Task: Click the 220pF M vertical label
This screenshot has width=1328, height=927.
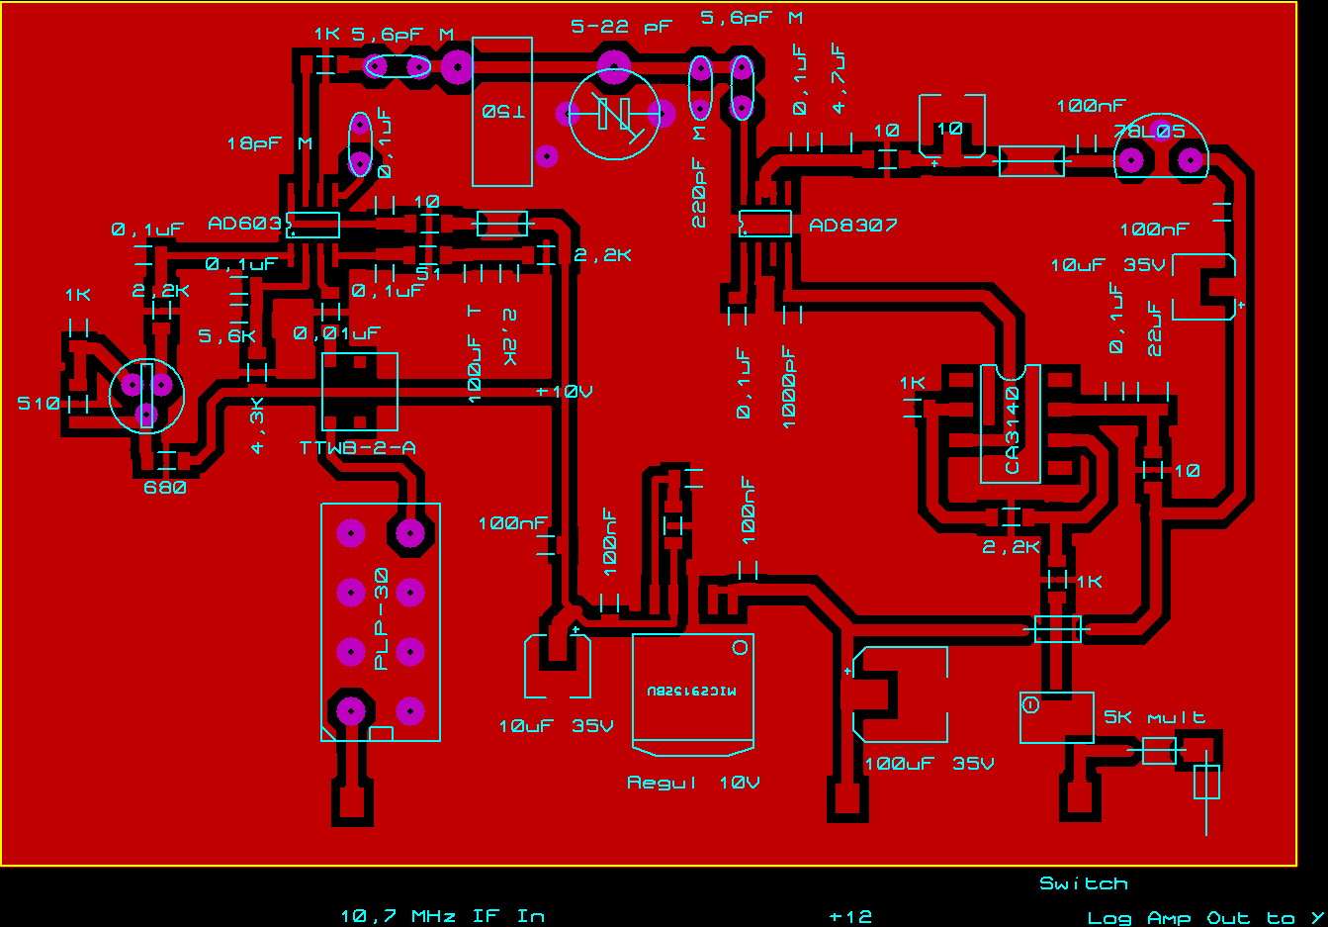Action: [x=699, y=175]
